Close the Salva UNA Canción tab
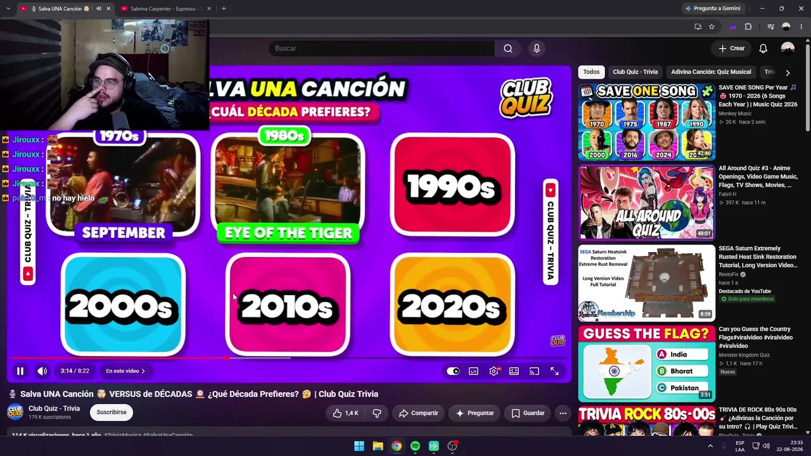The image size is (811, 456). [108, 9]
